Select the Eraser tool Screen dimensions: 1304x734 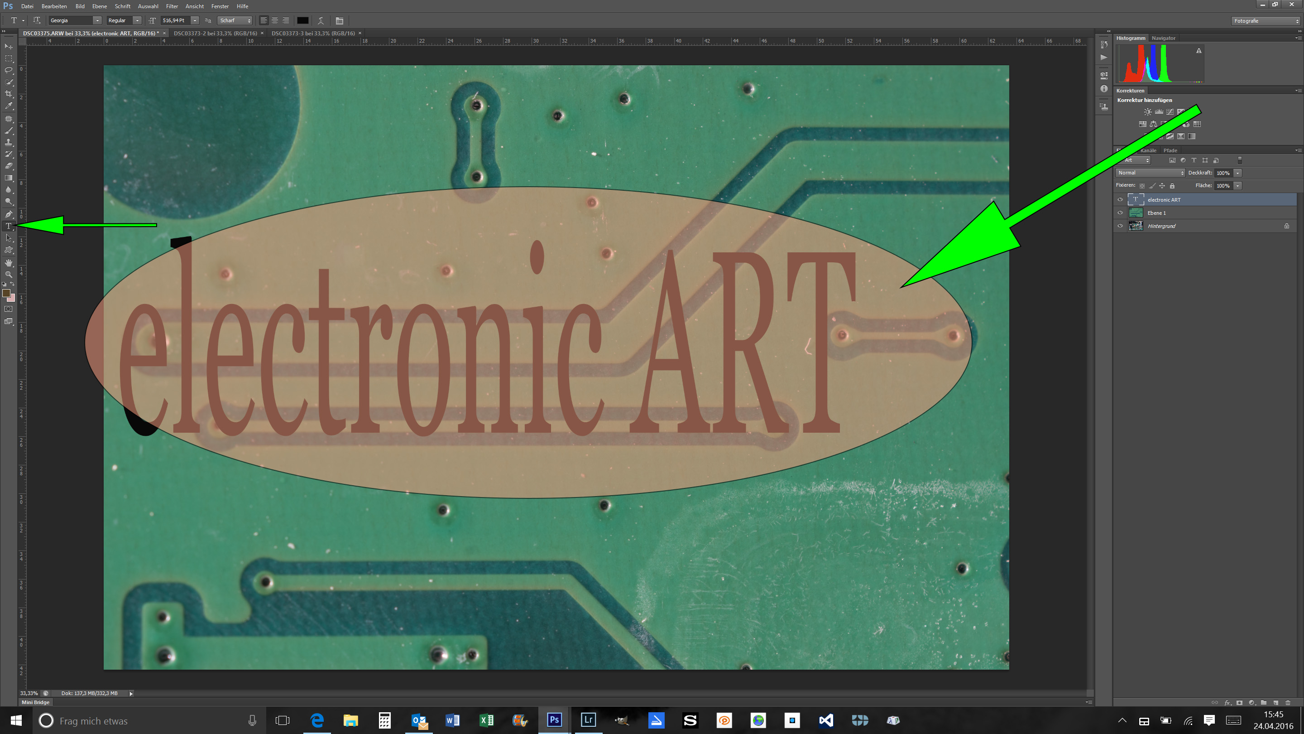(x=9, y=166)
